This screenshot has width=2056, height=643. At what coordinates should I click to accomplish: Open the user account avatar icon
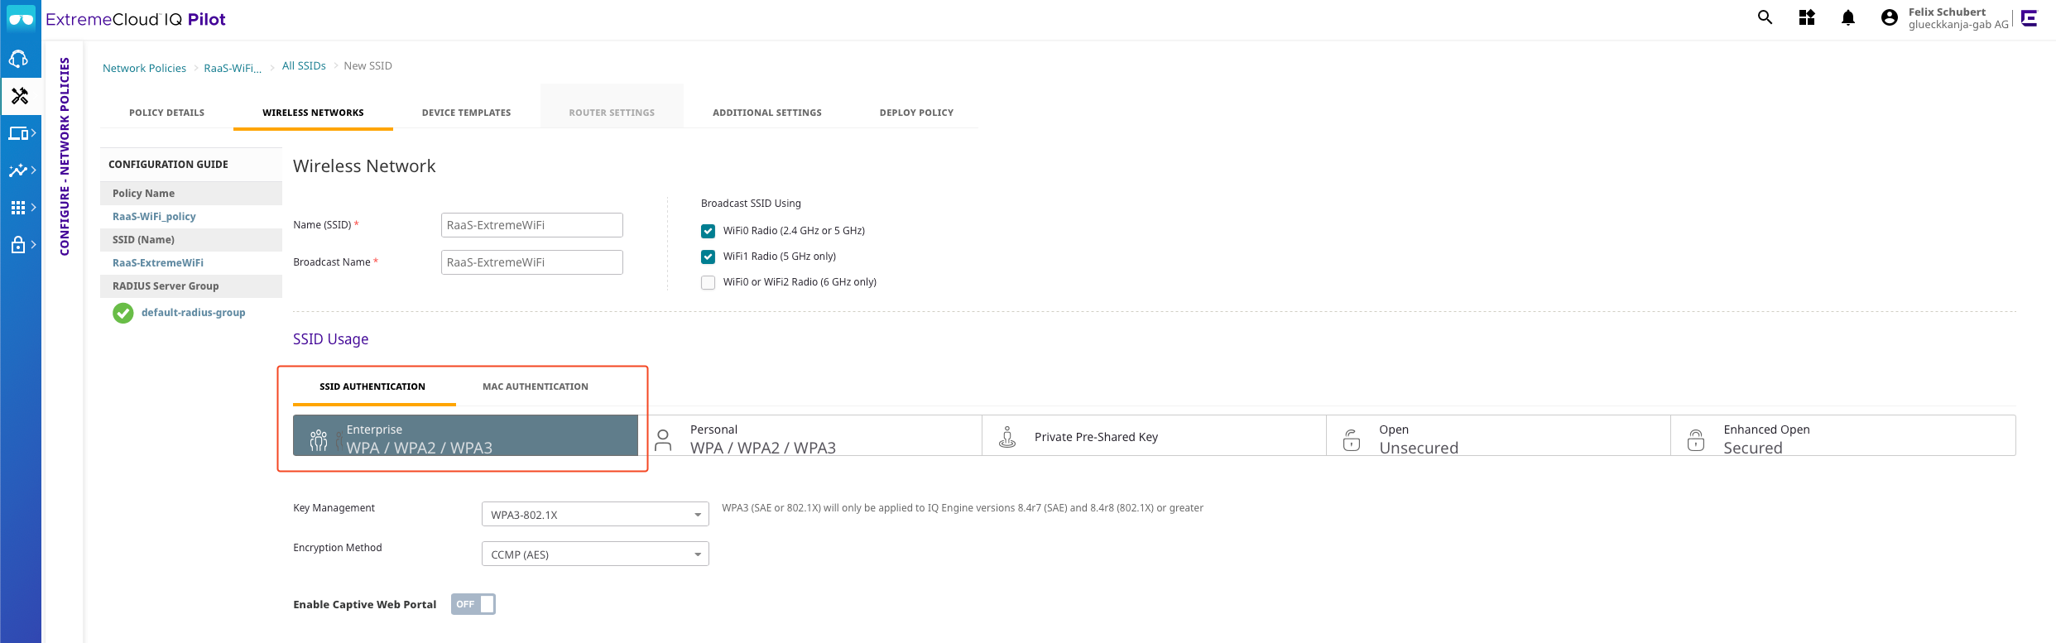click(1890, 17)
